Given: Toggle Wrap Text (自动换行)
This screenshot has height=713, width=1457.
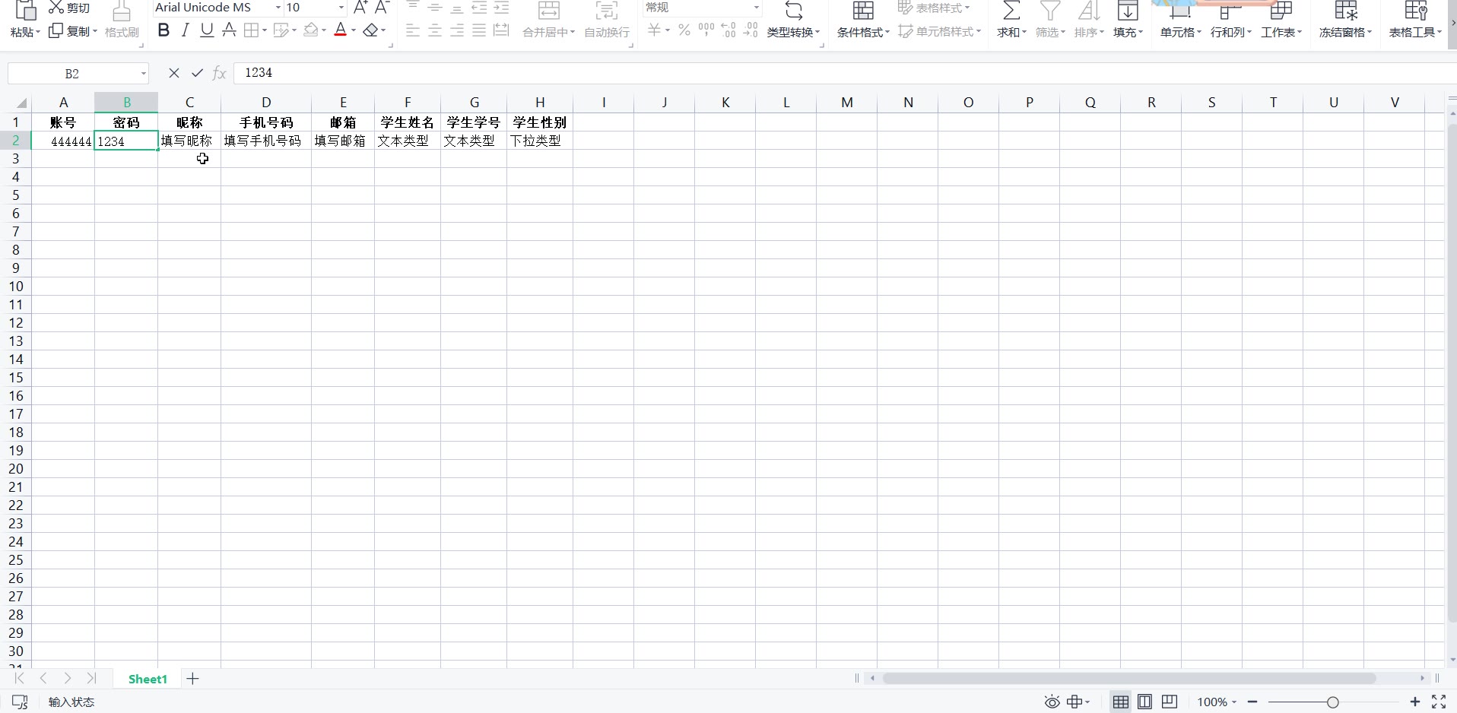Looking at the screenshot, I should pos(607,21).
